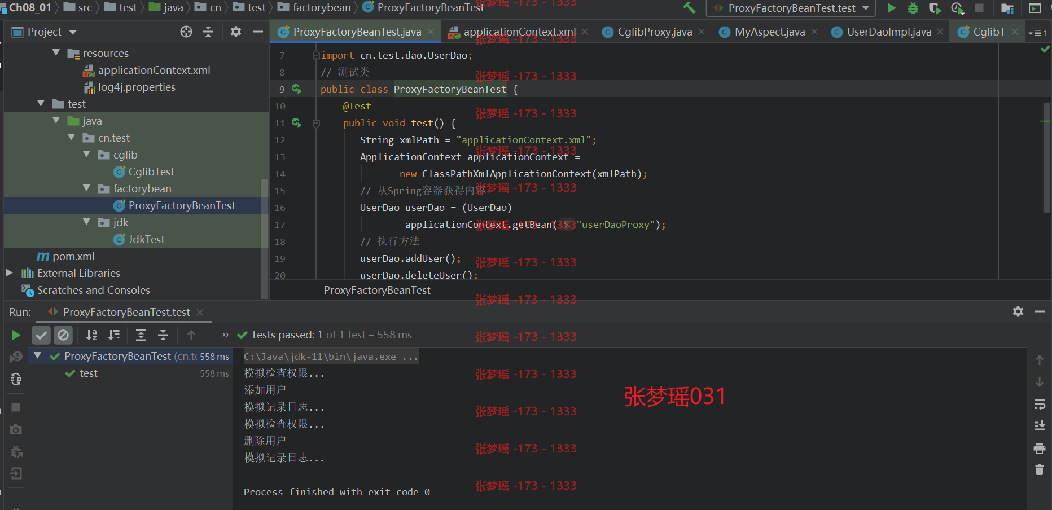Image resolution: width=1052 pixels, height=510 pixels.
Task: Open pom.xml from the project tree
Action: (73, 256)
